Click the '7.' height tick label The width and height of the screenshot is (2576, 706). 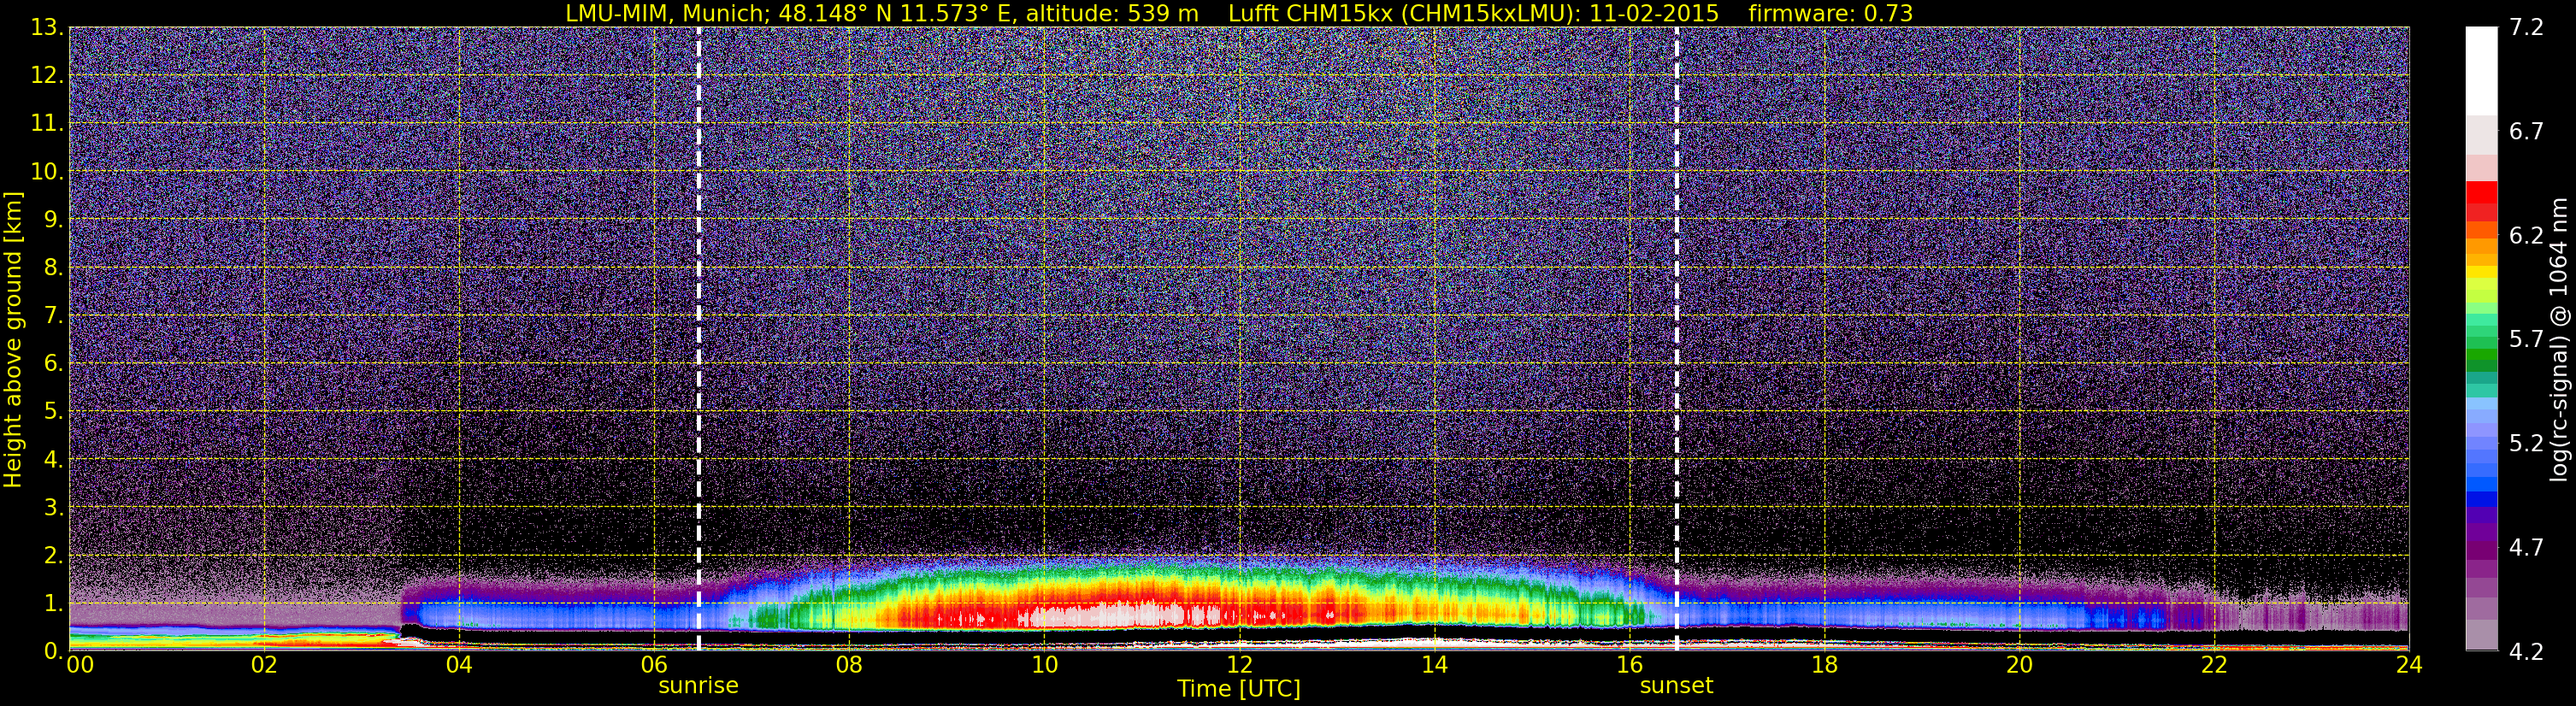tap(54, 315)
